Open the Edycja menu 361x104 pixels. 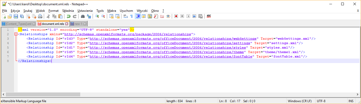pos(15,11)
